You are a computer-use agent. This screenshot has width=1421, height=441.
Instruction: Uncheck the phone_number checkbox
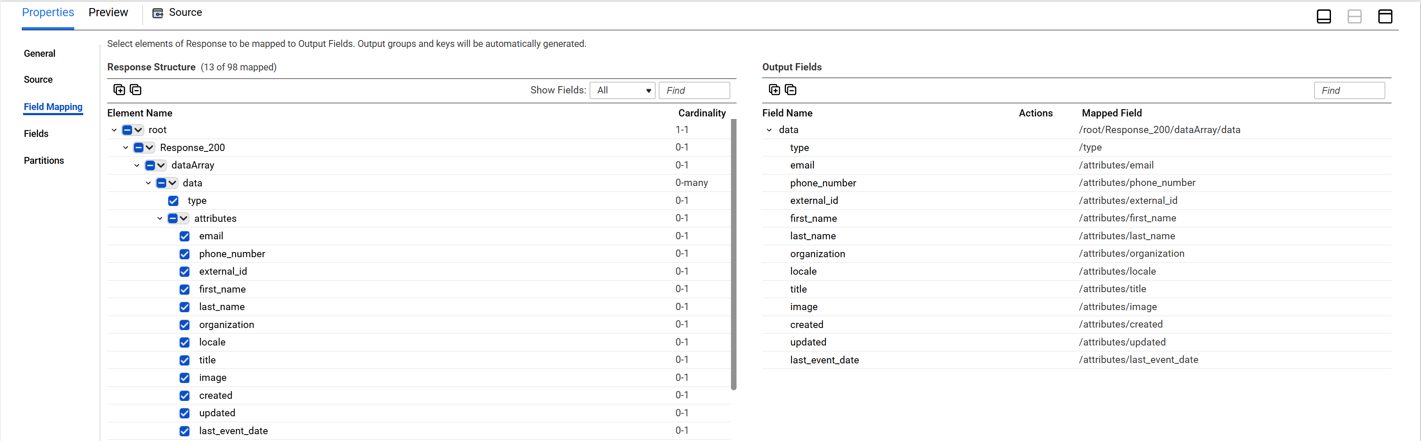(x=185, y=254)
